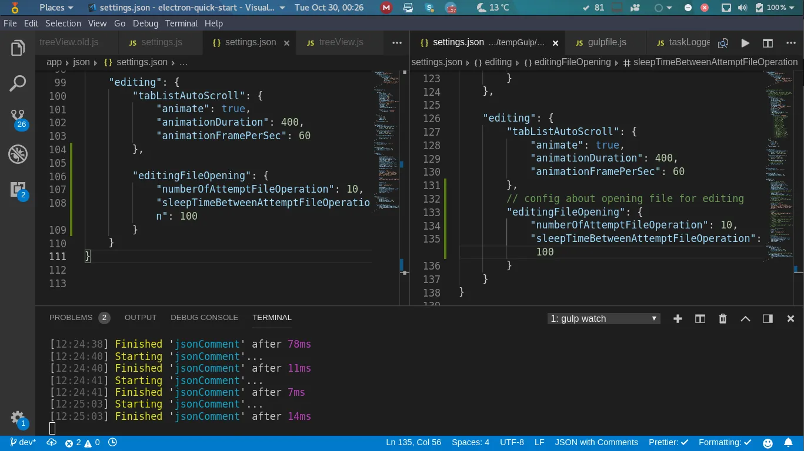This screenshot has height=451, width=804.
Task: Split the right editor group
Action: click(768, 43)
